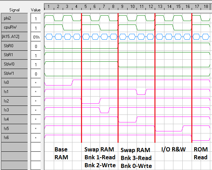This screenshot has height=170, width=212.
Task: Click the ROM Read annotation label
Action: point(201,153)
